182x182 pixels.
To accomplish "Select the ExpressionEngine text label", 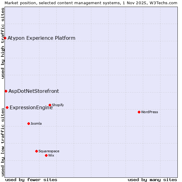I will 31,107.
